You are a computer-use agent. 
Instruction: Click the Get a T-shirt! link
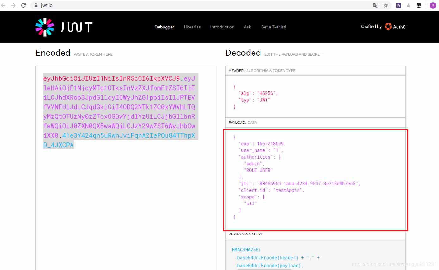273,27
